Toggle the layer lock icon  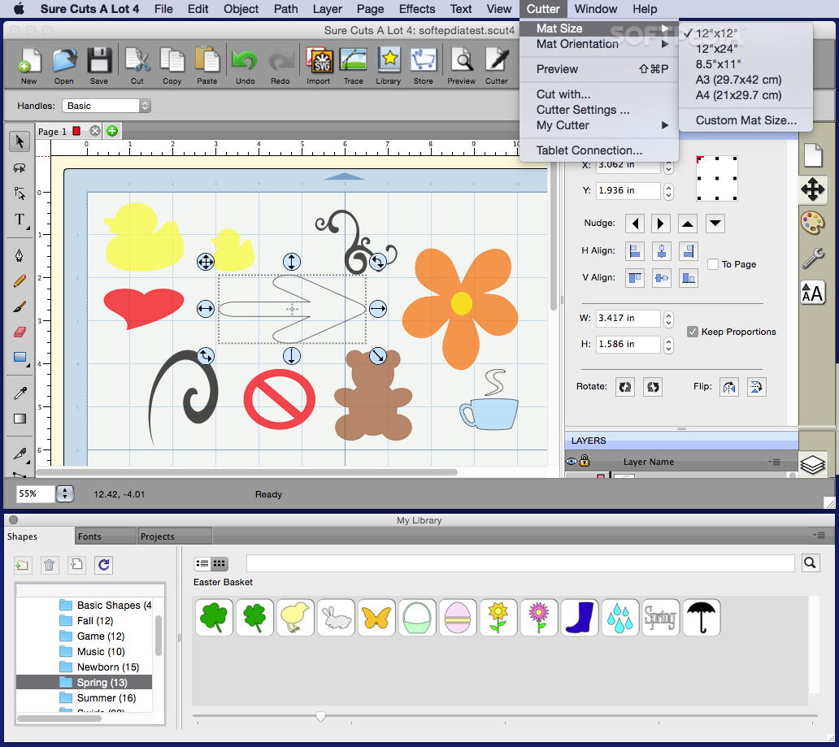point(585,459)
